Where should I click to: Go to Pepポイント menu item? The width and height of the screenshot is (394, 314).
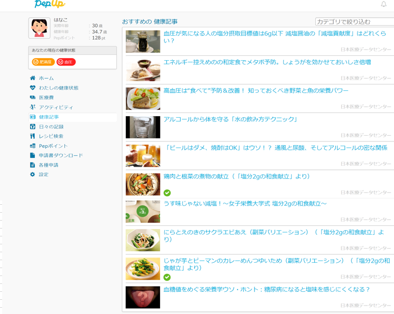[x=53, y=146]
